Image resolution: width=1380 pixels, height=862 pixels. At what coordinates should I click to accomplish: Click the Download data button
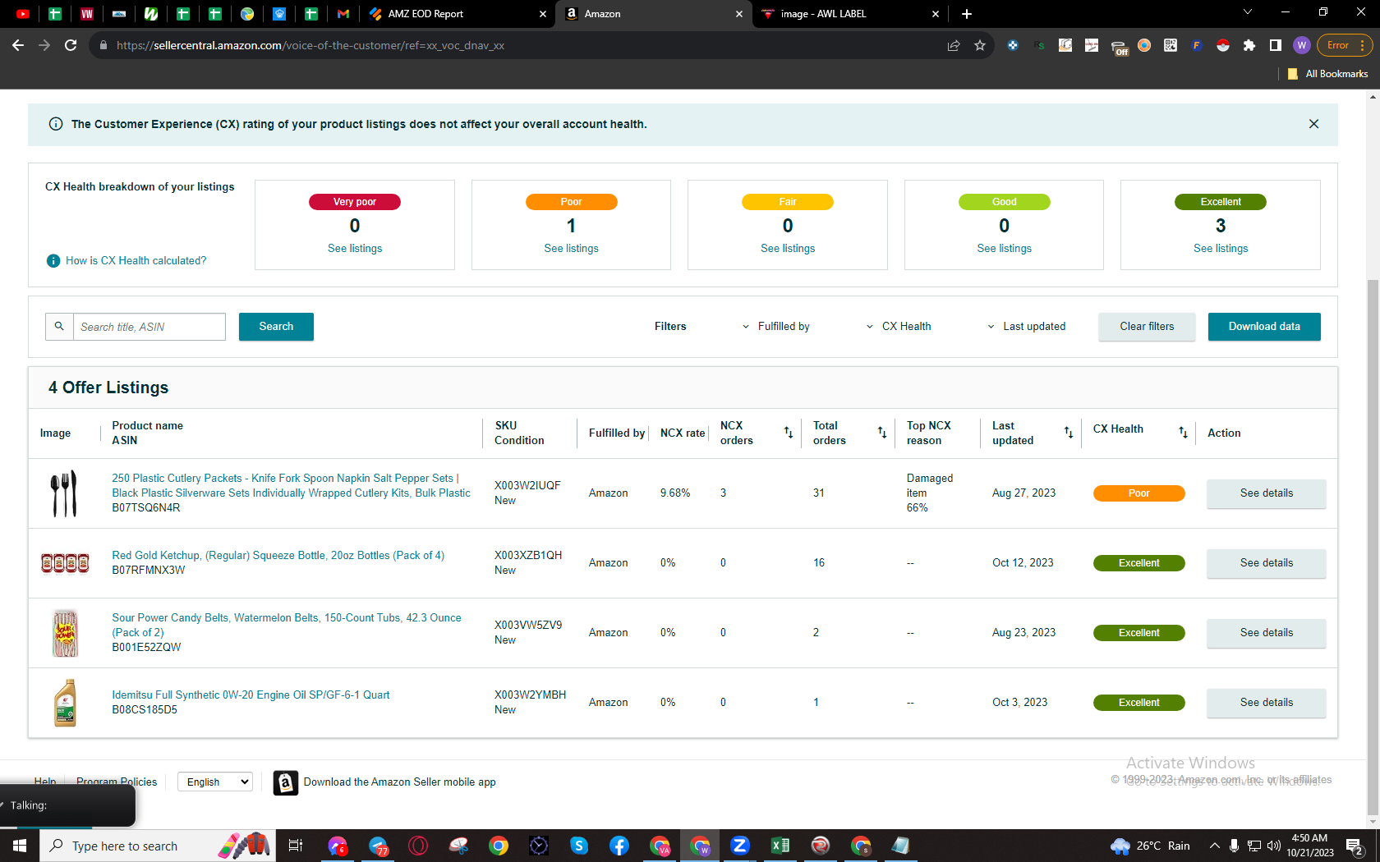click(1264, 327)
